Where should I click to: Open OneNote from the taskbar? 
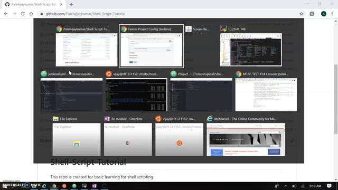tap(94, 186)
